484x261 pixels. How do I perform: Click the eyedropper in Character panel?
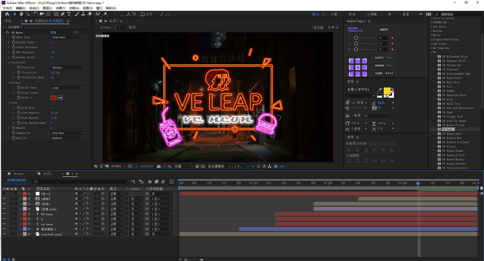[380, 90]
